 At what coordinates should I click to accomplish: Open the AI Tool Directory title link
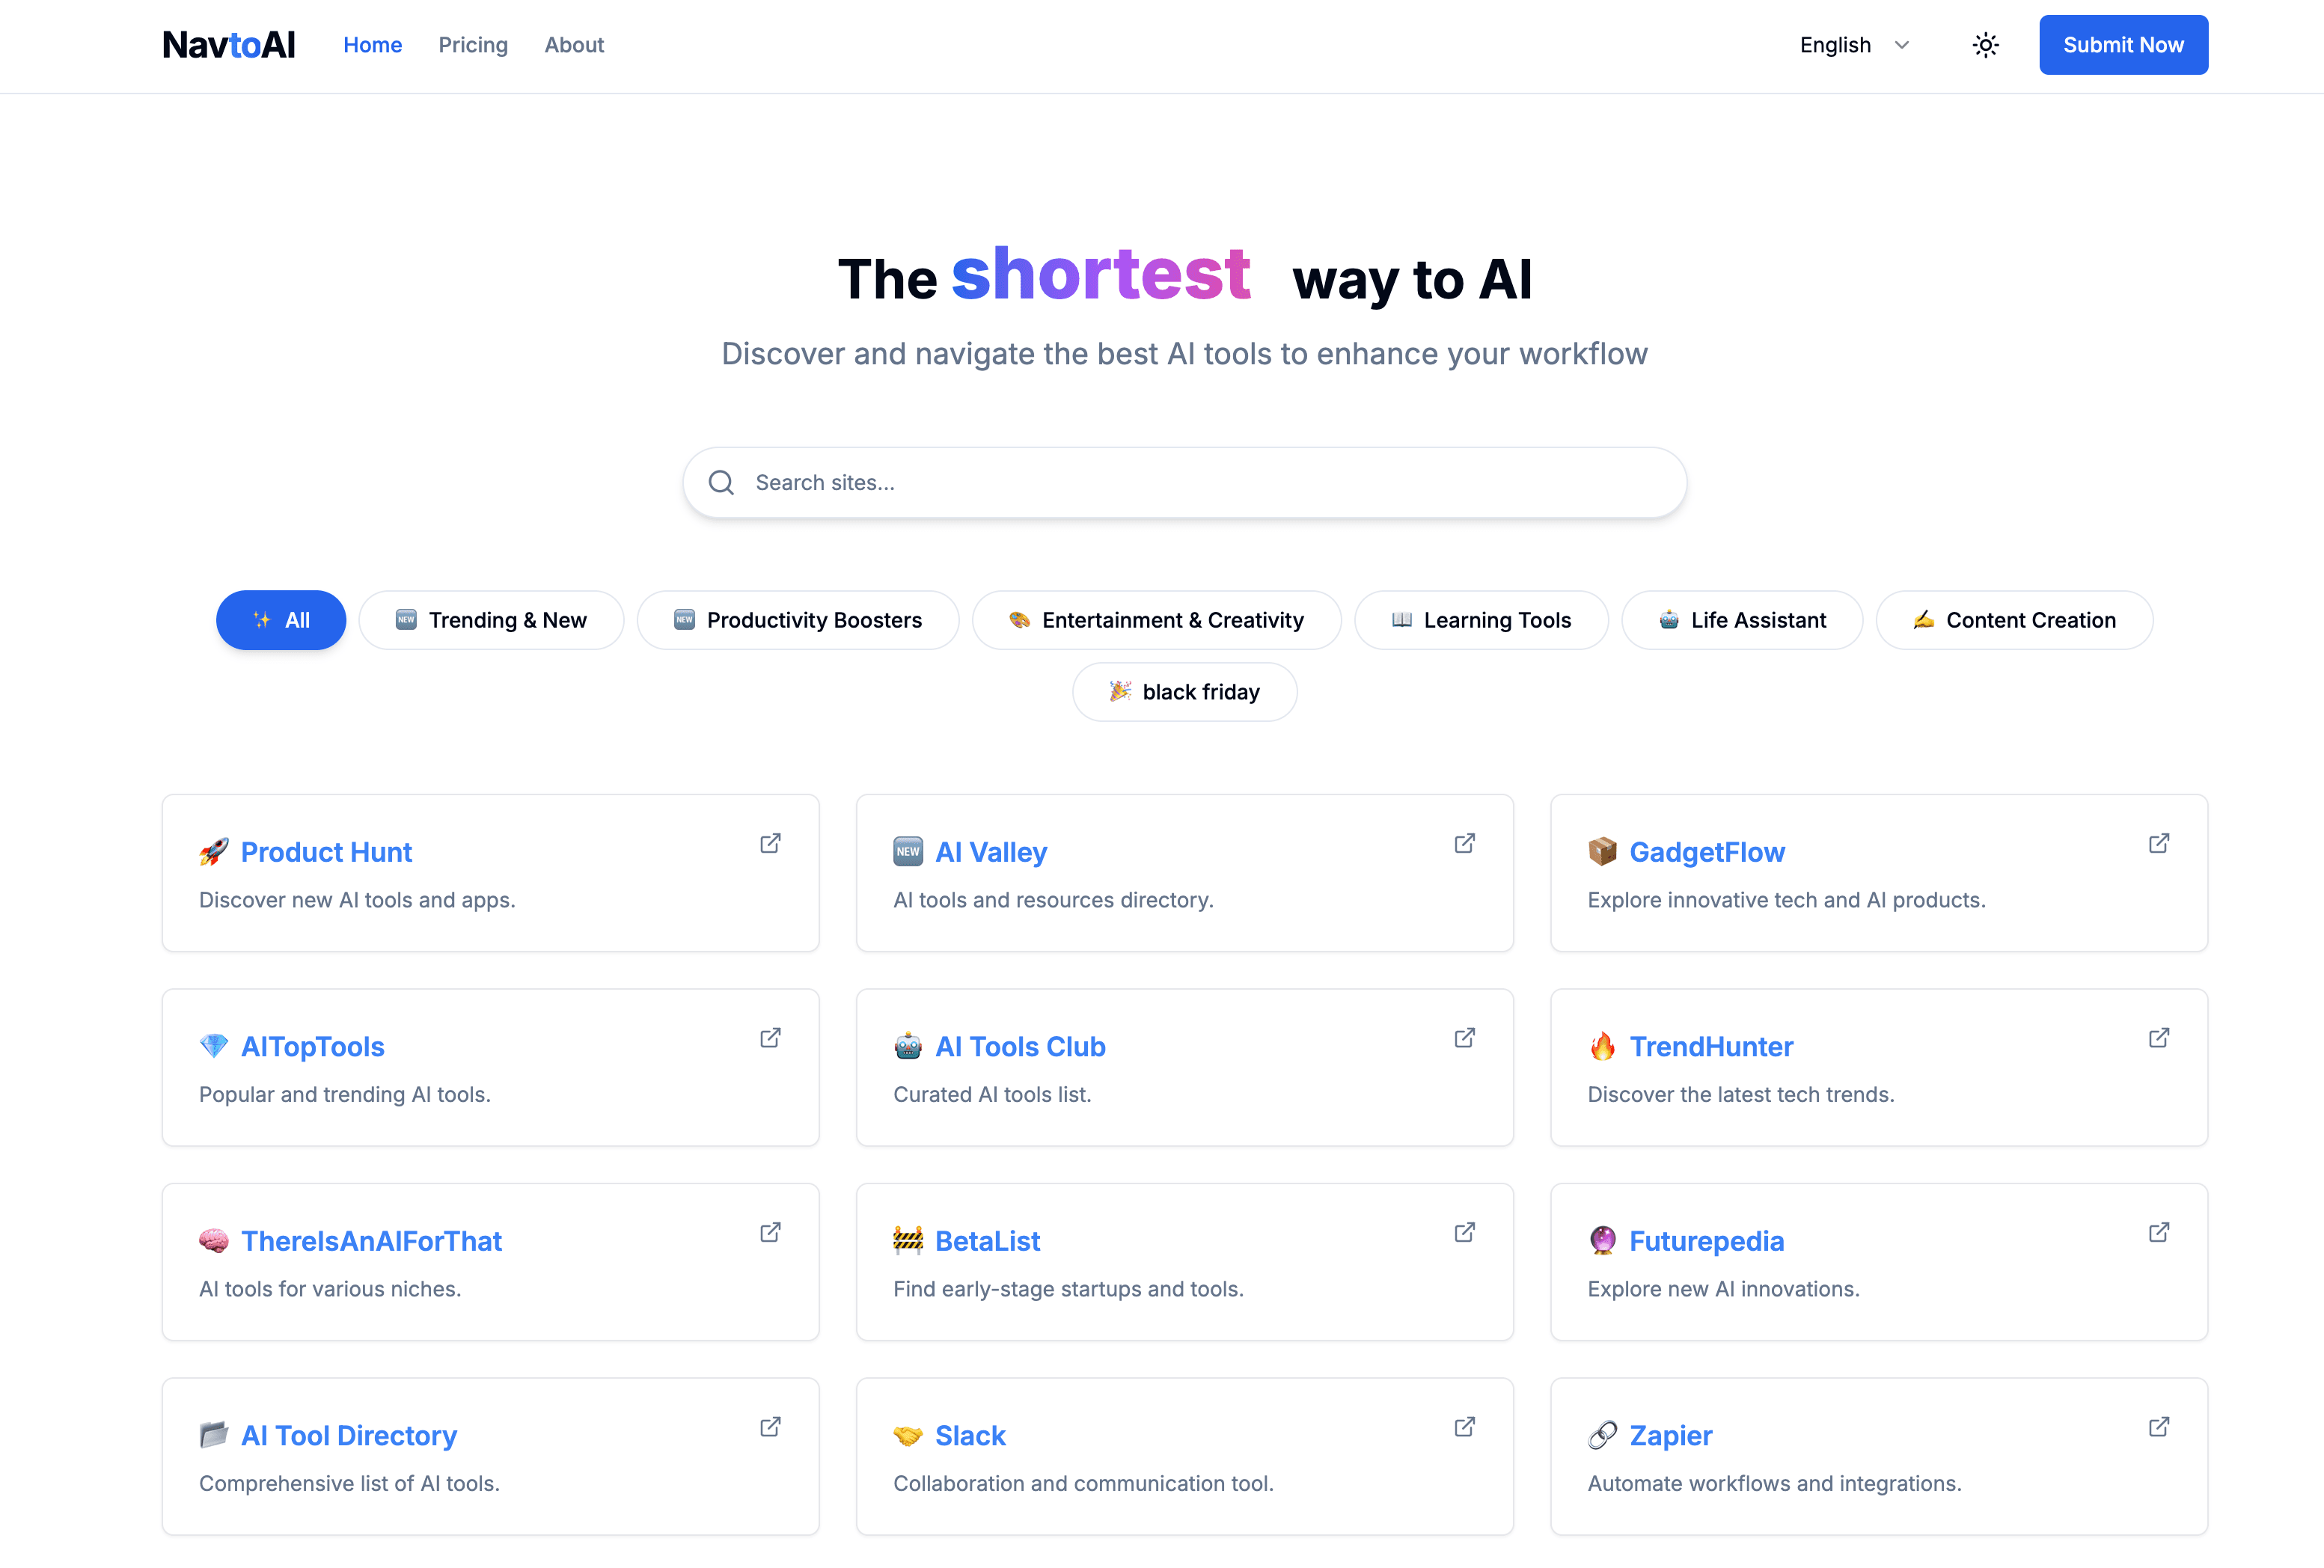tap(349, 1435)
